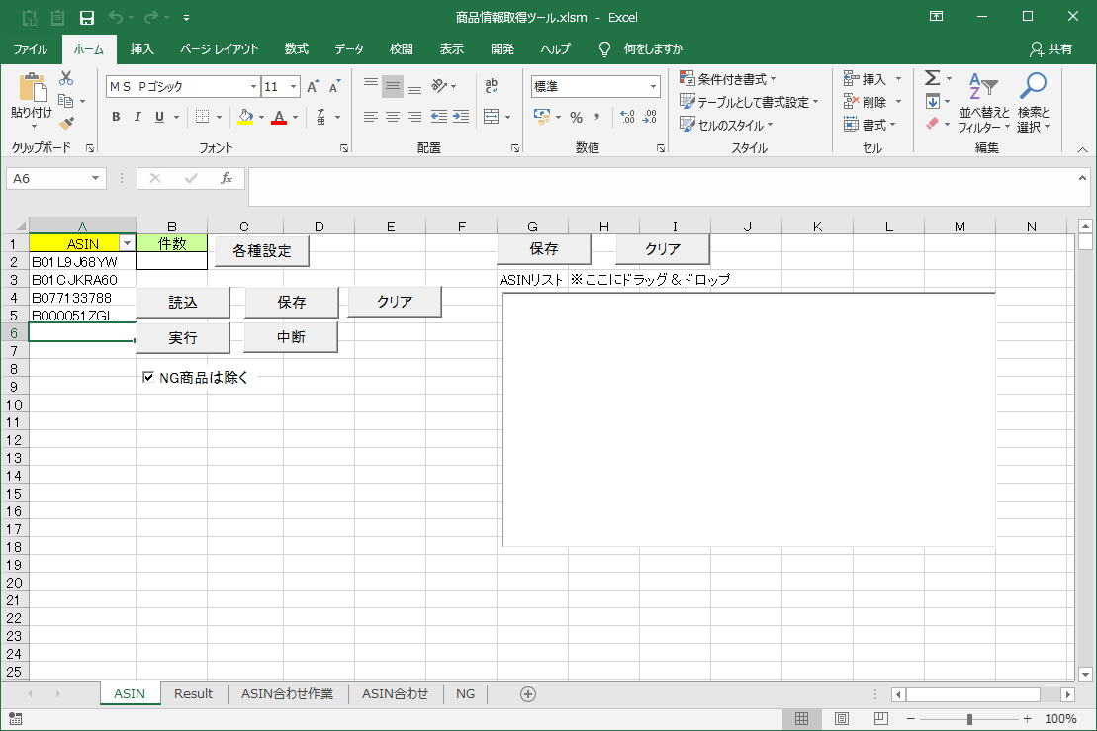Open font name dropdown MS Pゴシック
Image resolution: width=1097 pixels, height=731 pixels.
coord(253,87)
